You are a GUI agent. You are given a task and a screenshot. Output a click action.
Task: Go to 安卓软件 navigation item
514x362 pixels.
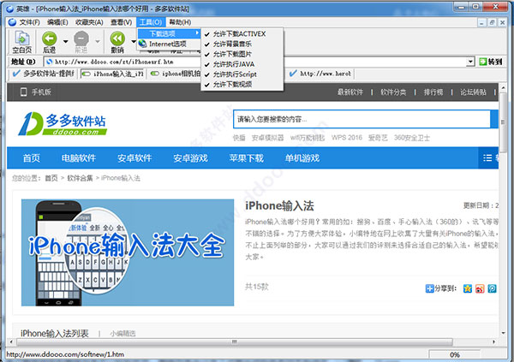[134, 158]
